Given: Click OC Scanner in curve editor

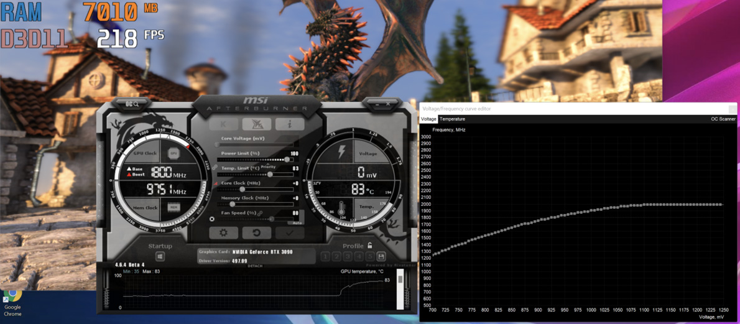Looking at the screenshot, I should tap(723, 119).
